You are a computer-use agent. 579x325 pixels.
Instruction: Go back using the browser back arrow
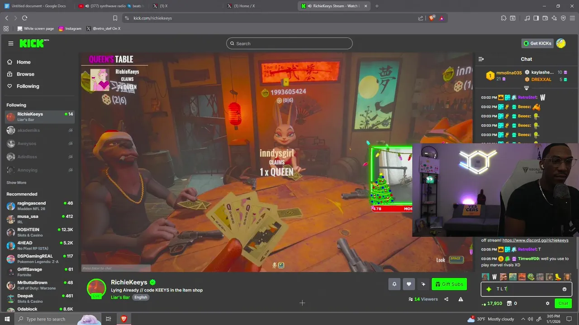(6, 18)
